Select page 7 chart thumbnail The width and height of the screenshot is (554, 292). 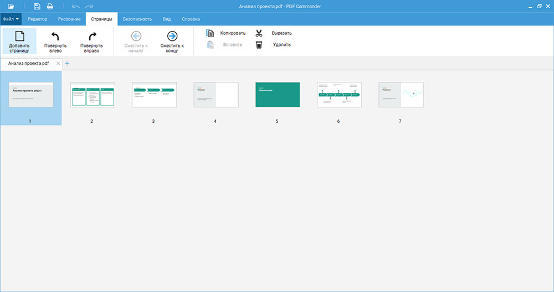(401, 95)
